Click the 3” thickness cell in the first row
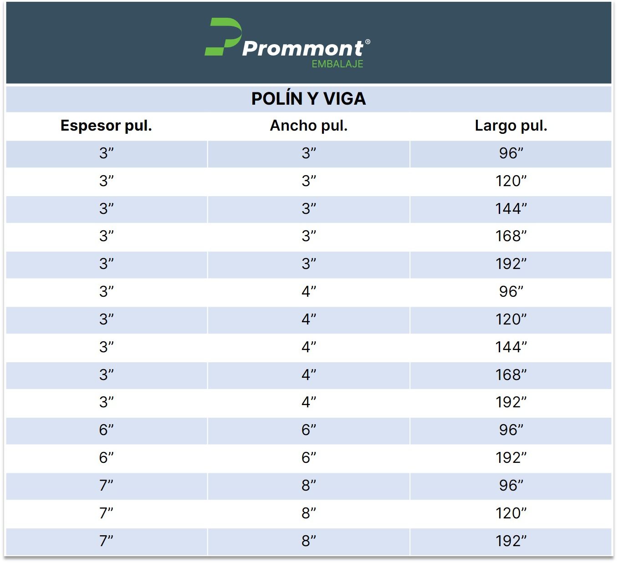The image size is (619, 563). pyautogui.click(x=106, y=153)
